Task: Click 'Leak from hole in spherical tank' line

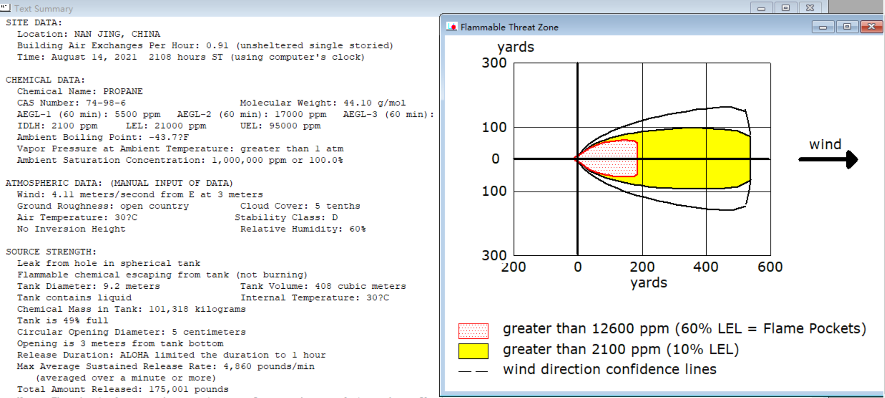Action: pyautogui.click(x=109, y=263)
